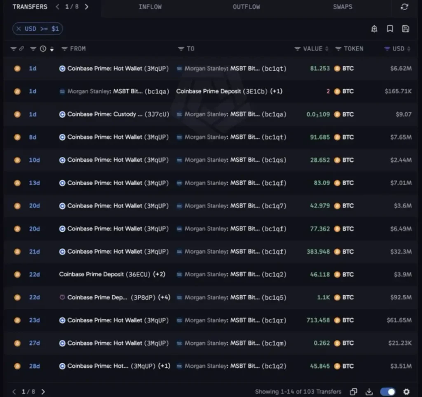Open Bitcoin icon of the 8d row

[17, 137]
